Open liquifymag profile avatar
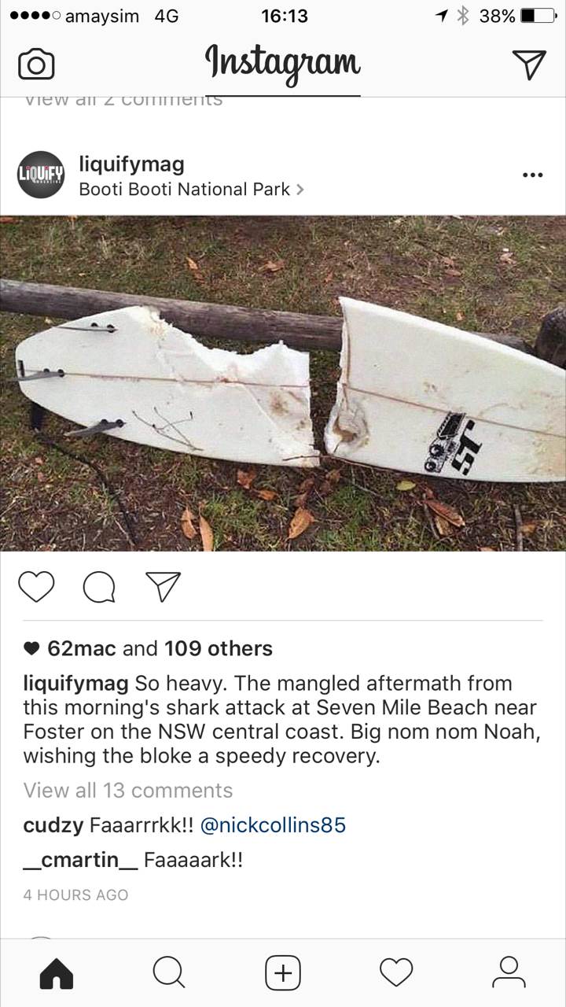Screen dimensions: 566x1007 41,175
